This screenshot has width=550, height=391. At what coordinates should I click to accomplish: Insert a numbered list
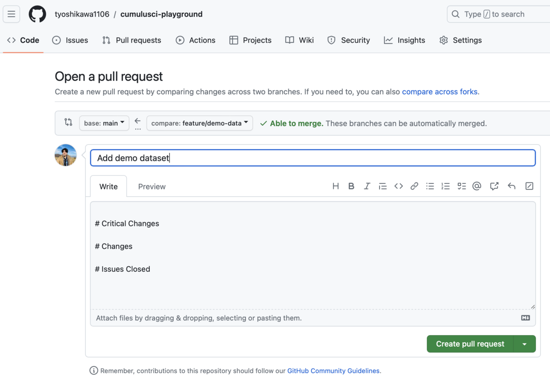[445, 186]
